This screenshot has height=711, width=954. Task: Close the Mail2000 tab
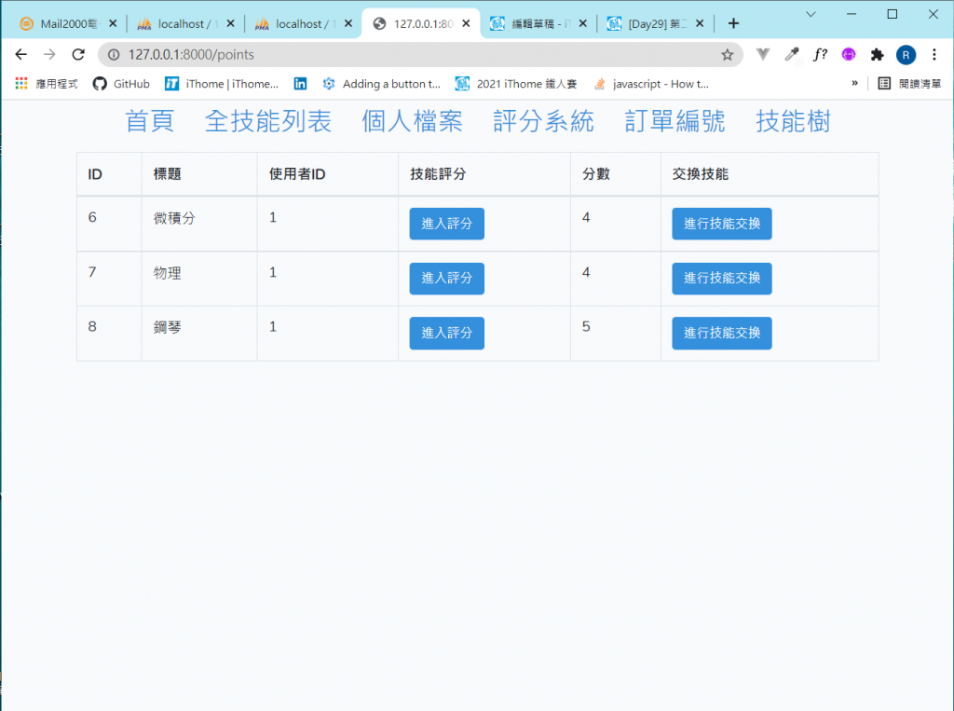pyautogui.click(x=113, y=23)
